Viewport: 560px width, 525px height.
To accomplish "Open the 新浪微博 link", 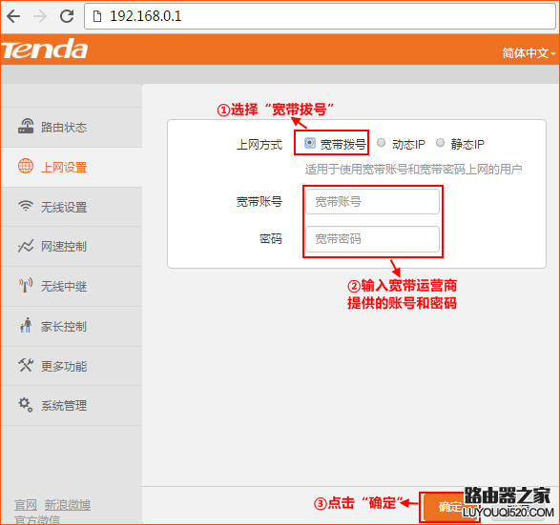I will [68, 505].
